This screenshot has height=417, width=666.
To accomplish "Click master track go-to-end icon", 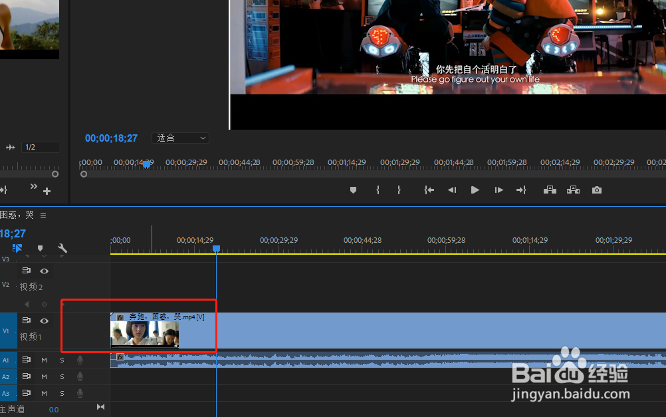I will pos(100,407).
